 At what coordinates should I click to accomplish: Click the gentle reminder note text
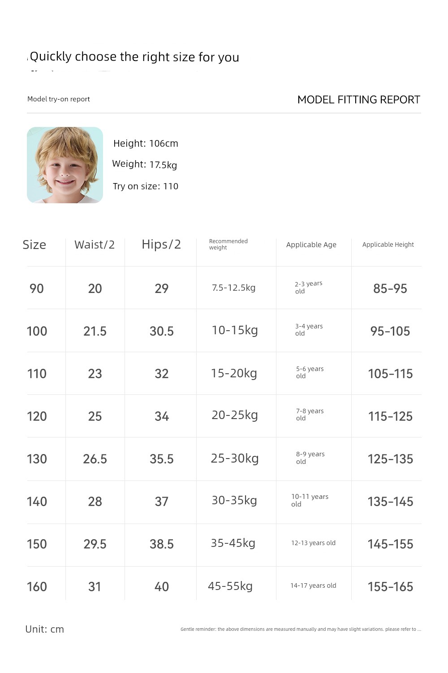pyautogui.click(x=301, y=629)
